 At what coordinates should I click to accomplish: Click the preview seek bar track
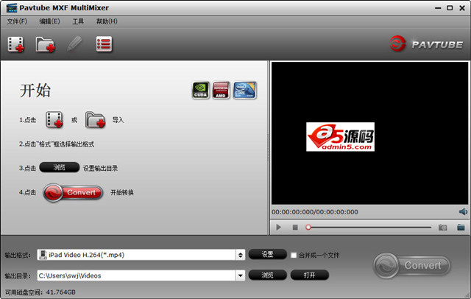click(368, 228)
